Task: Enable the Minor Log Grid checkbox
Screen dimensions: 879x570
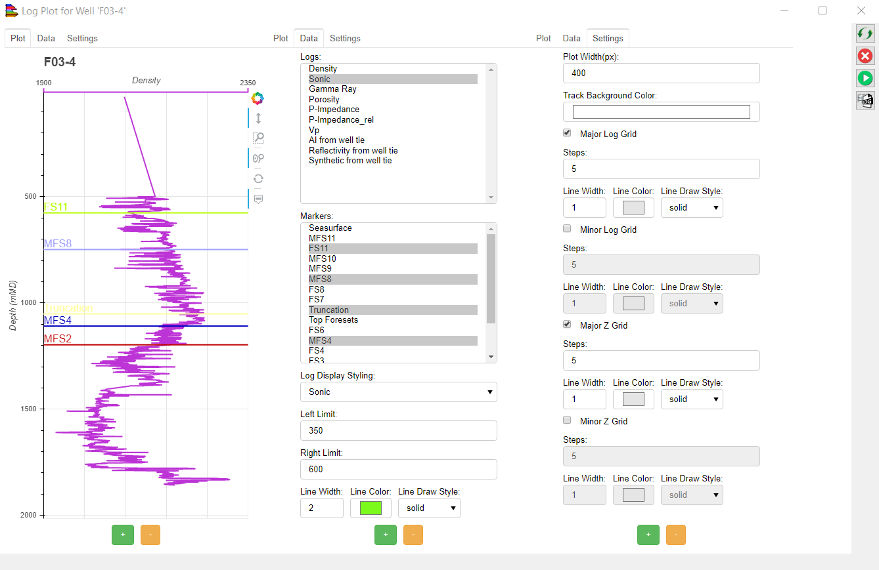Action: pos(568,229)
